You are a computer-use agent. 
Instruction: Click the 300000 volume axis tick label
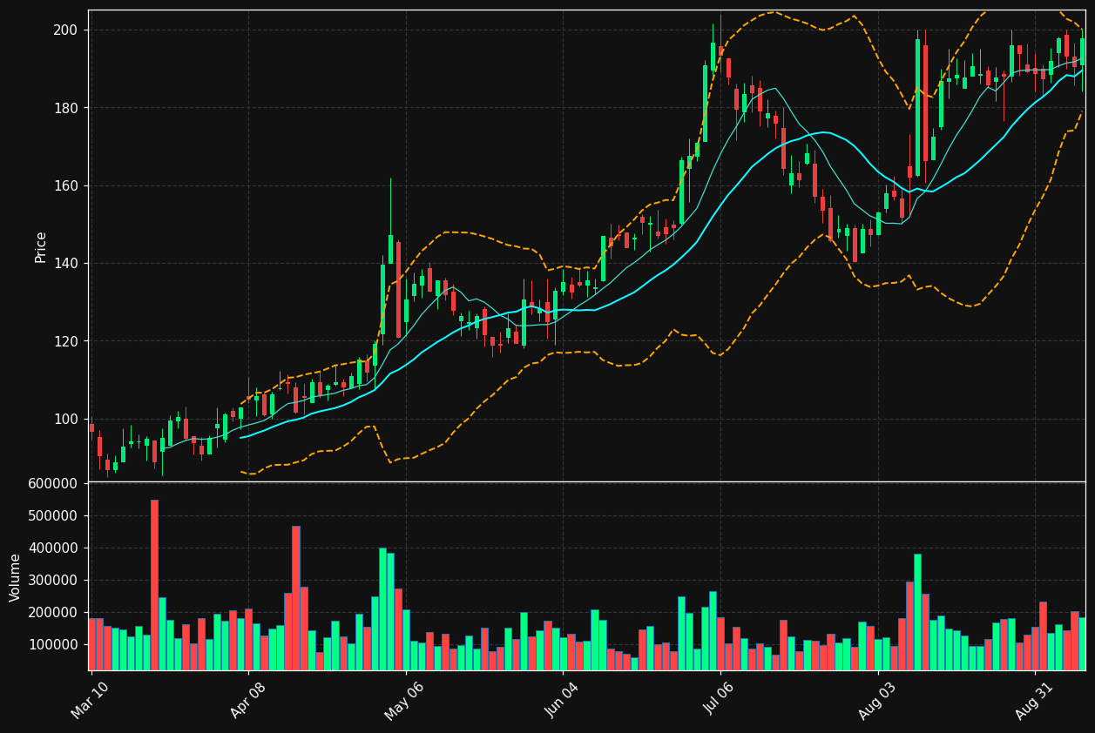tap(54, 581)
